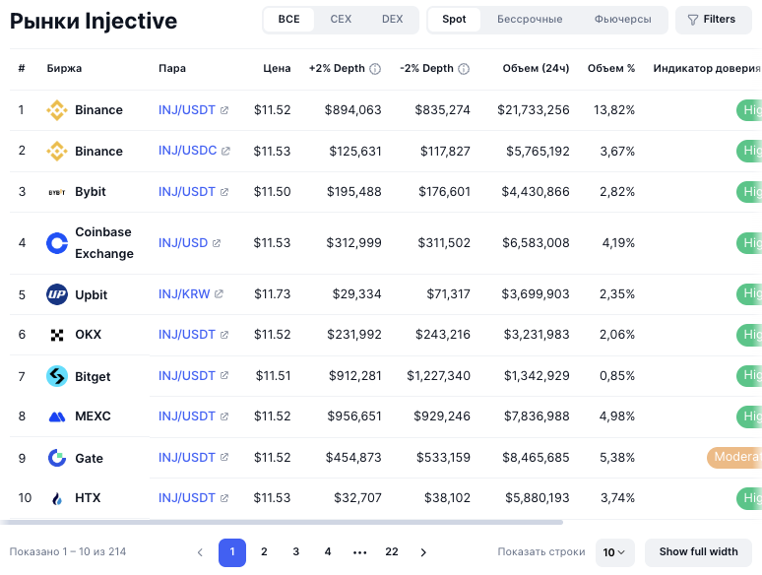
Task: Switch to the Фьючерсы tab
Action: click(622, 20)
